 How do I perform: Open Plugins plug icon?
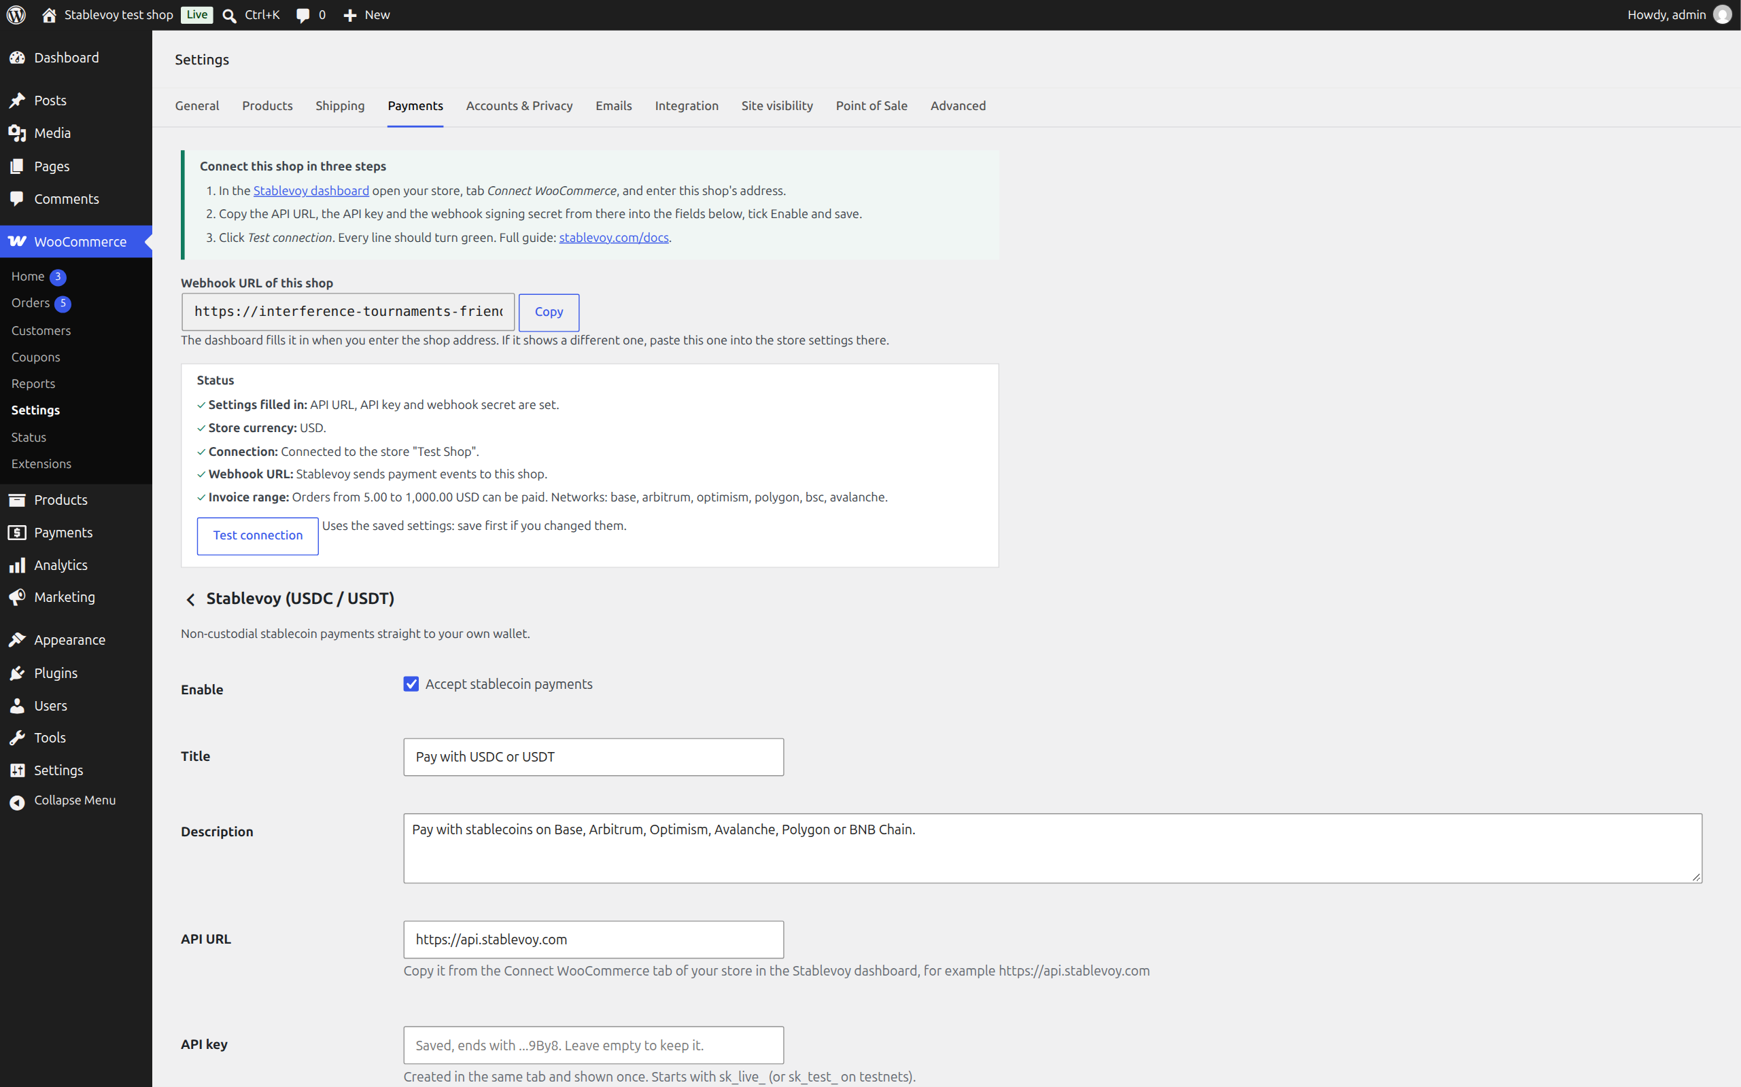click(x=17, y=674)
